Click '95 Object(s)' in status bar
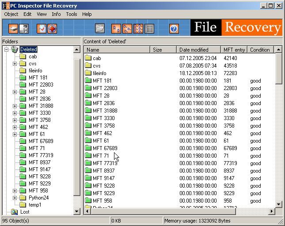285x226 pixels. click(16, 221)
